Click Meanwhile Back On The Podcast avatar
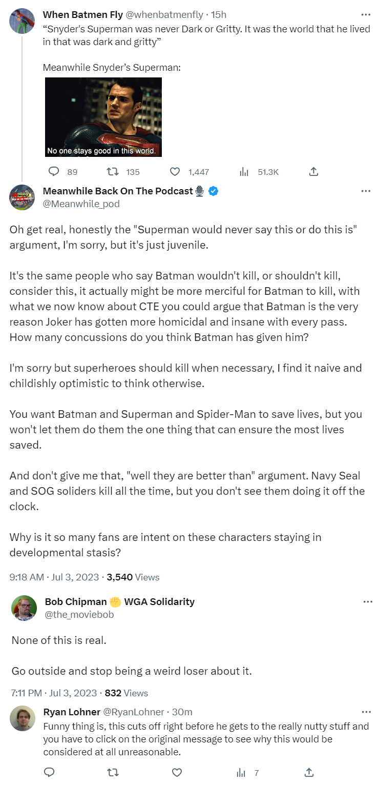Screen dimensions: 380x785 23,197
